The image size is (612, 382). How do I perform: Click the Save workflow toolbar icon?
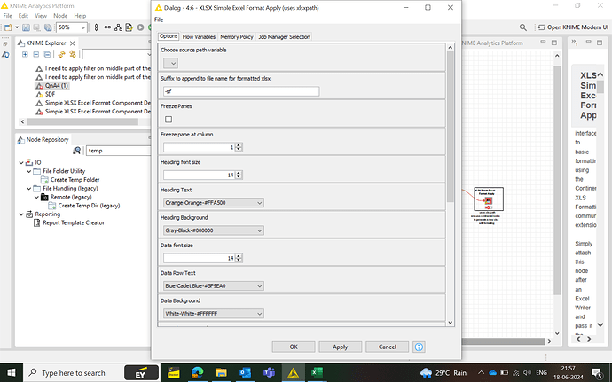(x=26, y=27)
